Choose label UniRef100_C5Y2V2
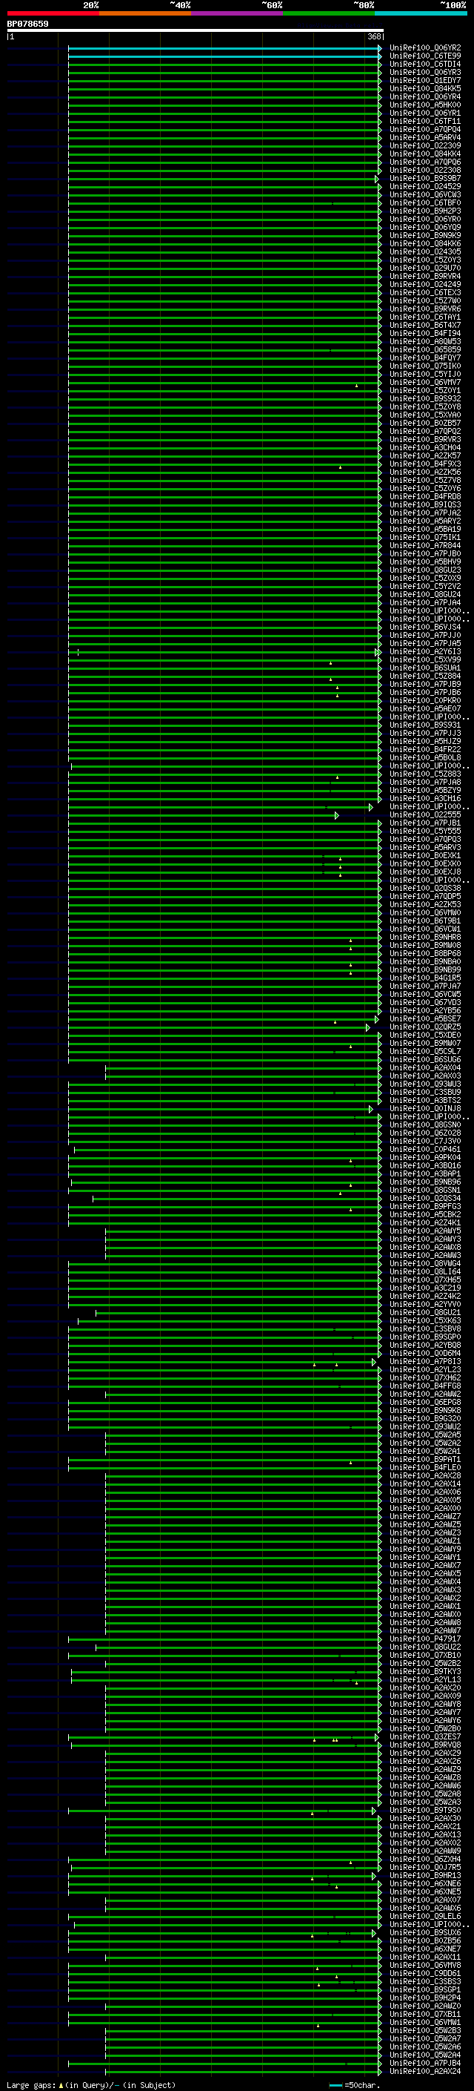This screenshot has width=474, height=2091. coord(425,586)
